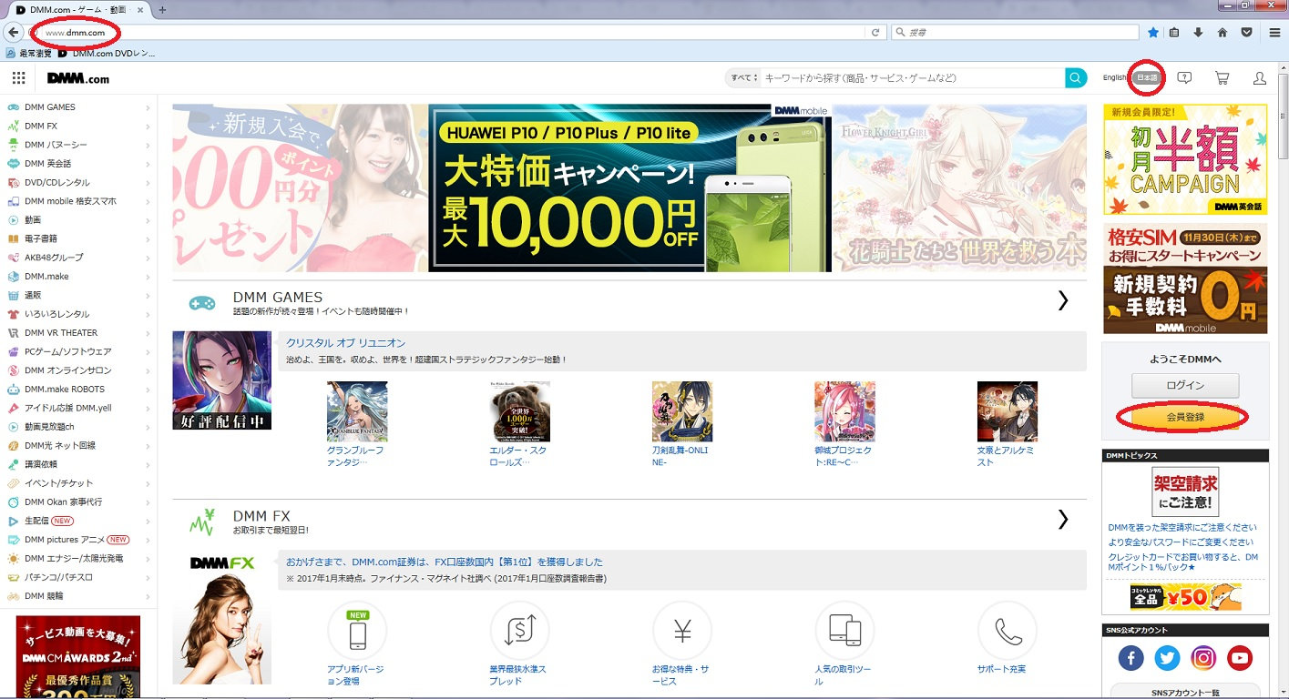Open the 文豪とアルケミスト game thumbnail
This screenshot has width=1289, height=699.
(x=1008, y=411)
